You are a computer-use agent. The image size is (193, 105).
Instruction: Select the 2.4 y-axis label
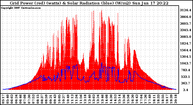185,90
